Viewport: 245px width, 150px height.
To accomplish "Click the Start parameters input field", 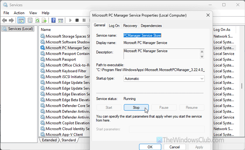I will pyautogui.click(x=167, y=129).
